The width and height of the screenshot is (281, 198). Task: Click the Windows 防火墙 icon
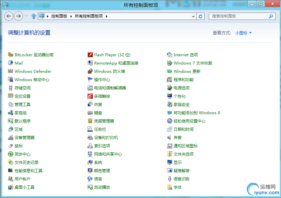click(x=90, y=71)
